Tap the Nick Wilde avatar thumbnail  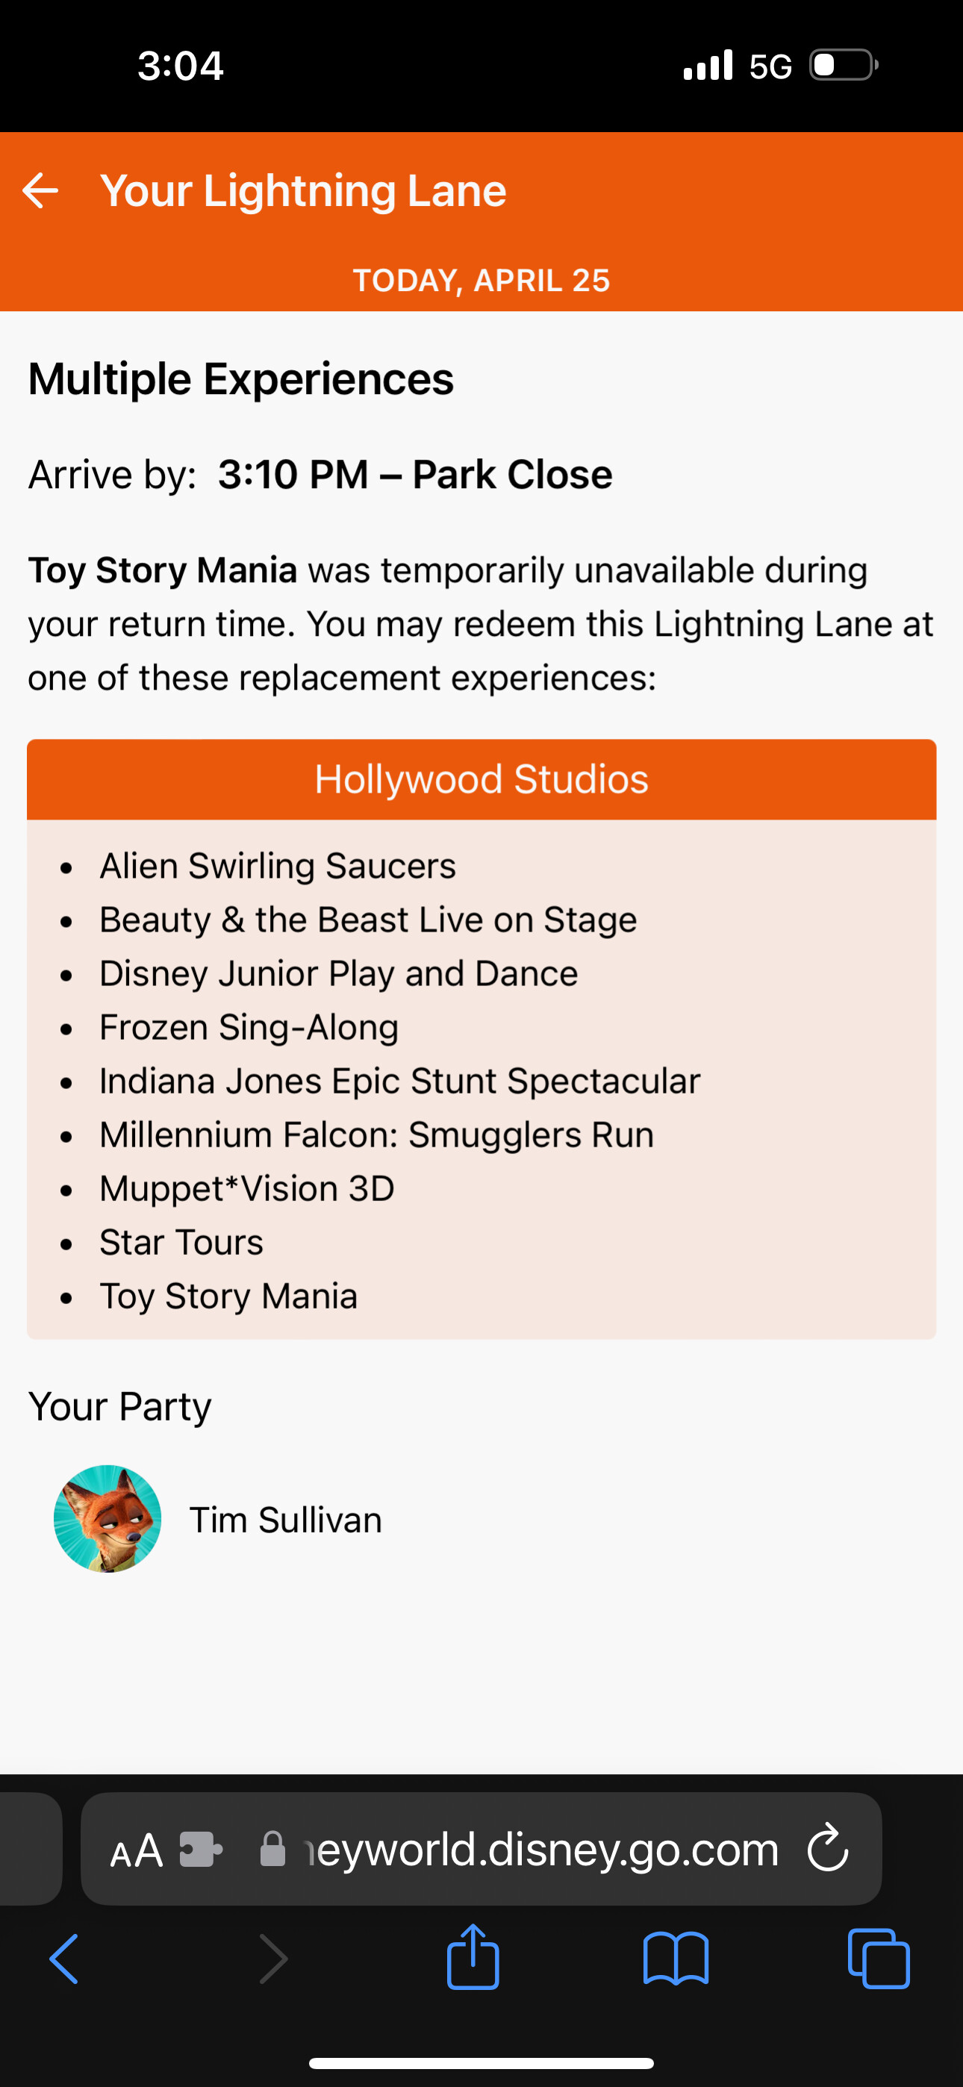(x=107, y=1519)
